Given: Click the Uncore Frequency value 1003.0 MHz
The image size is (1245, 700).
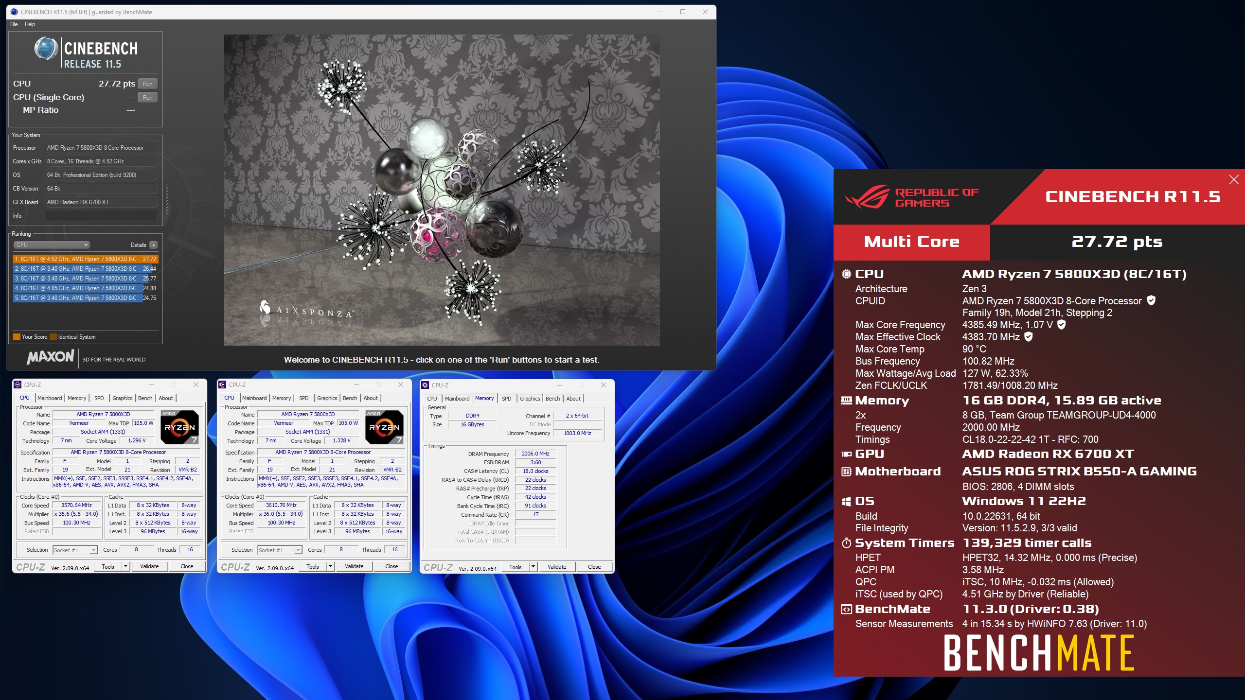Looking at the screenshot, I should [x=577, y=433].
